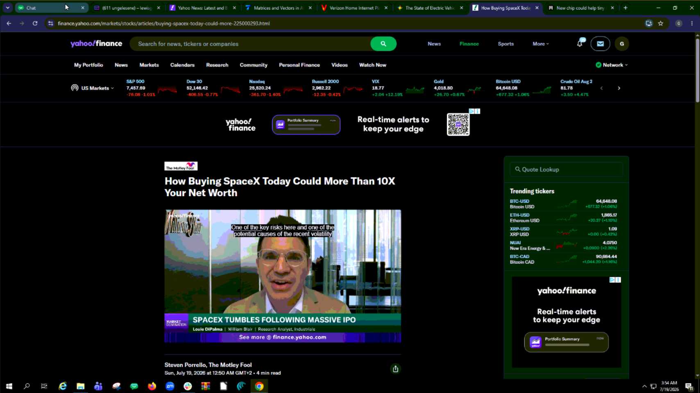This screenshot has width=700, height=393.
Task: Click author Steven Porrello, The Motley Fool
Action: point(208,365)
